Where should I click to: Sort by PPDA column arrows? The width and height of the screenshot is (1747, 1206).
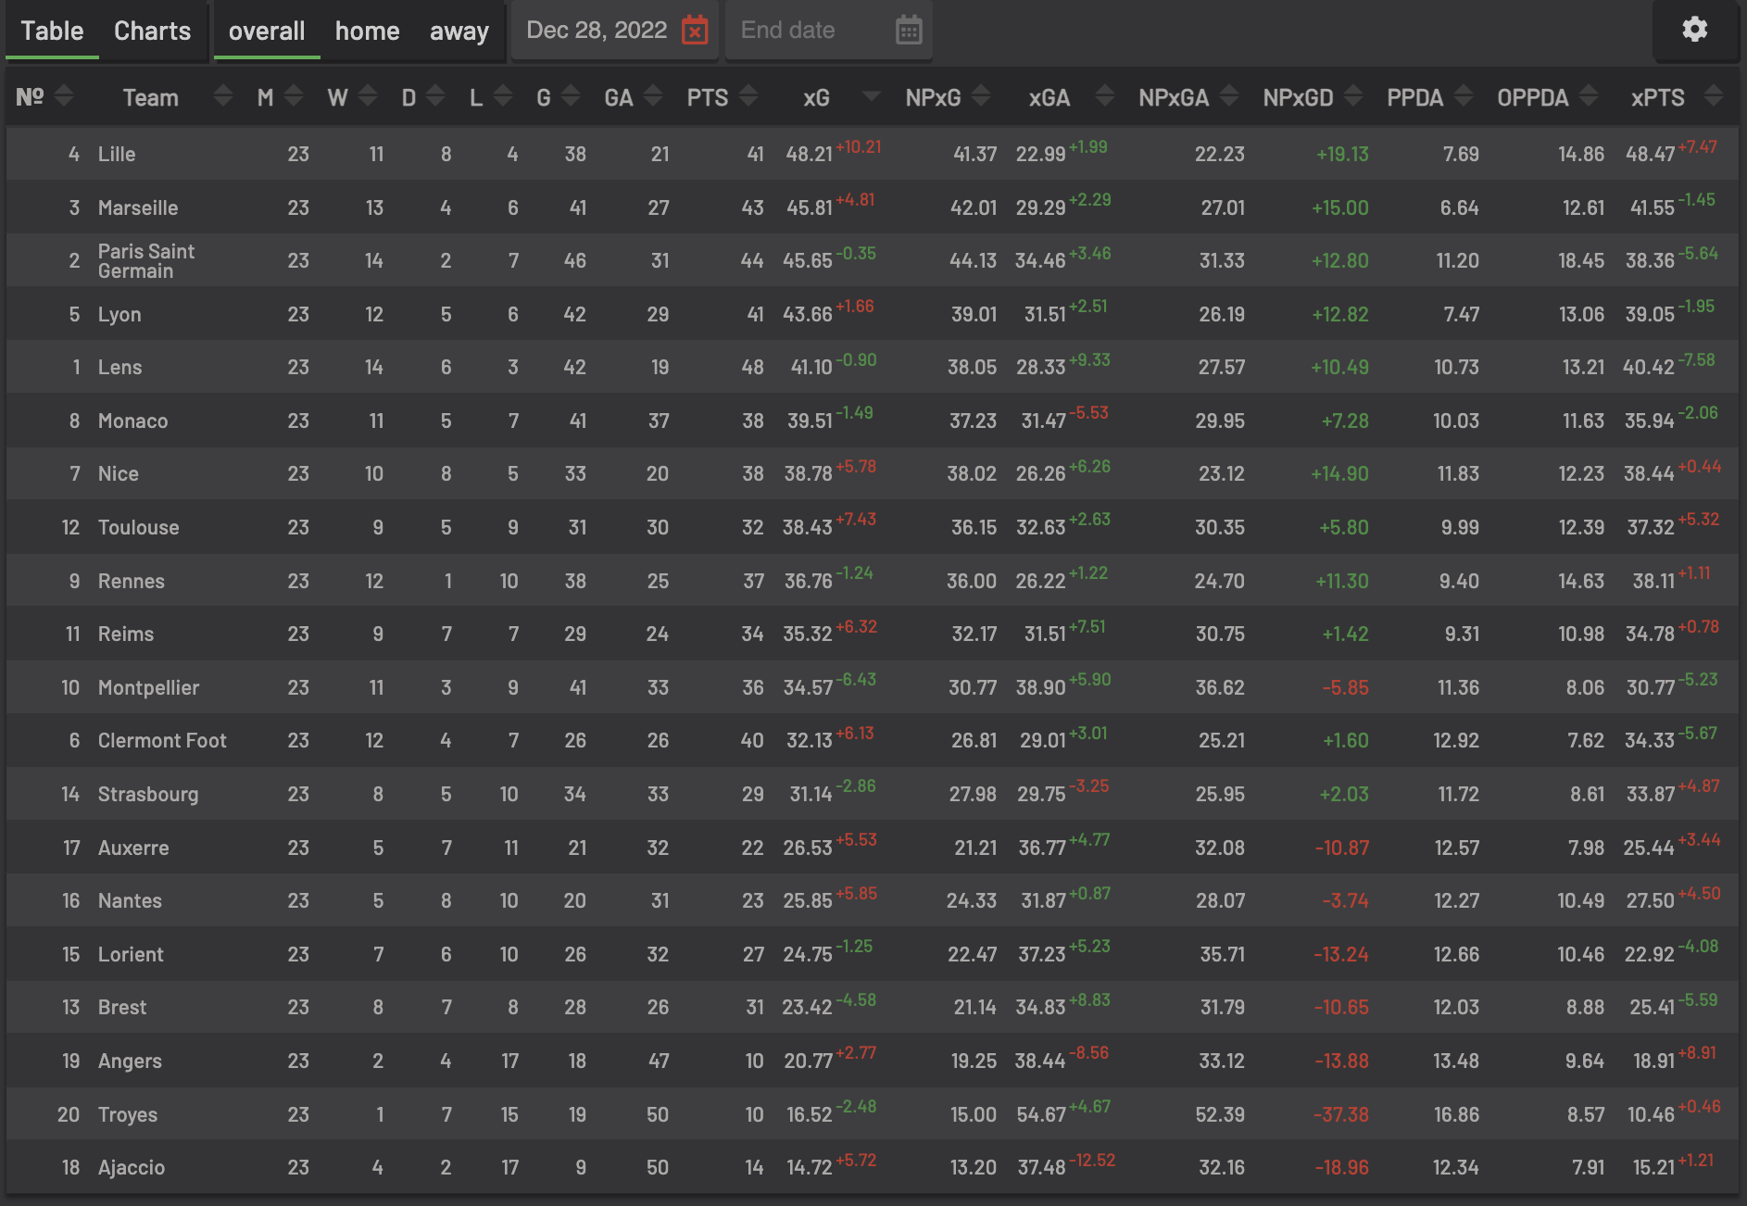coord(1464,96)
